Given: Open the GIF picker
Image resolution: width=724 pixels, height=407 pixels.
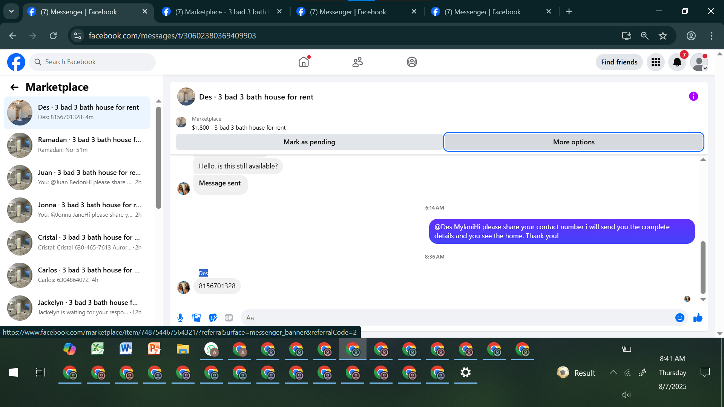Looking at the screenshot, I should coord(229,318).
